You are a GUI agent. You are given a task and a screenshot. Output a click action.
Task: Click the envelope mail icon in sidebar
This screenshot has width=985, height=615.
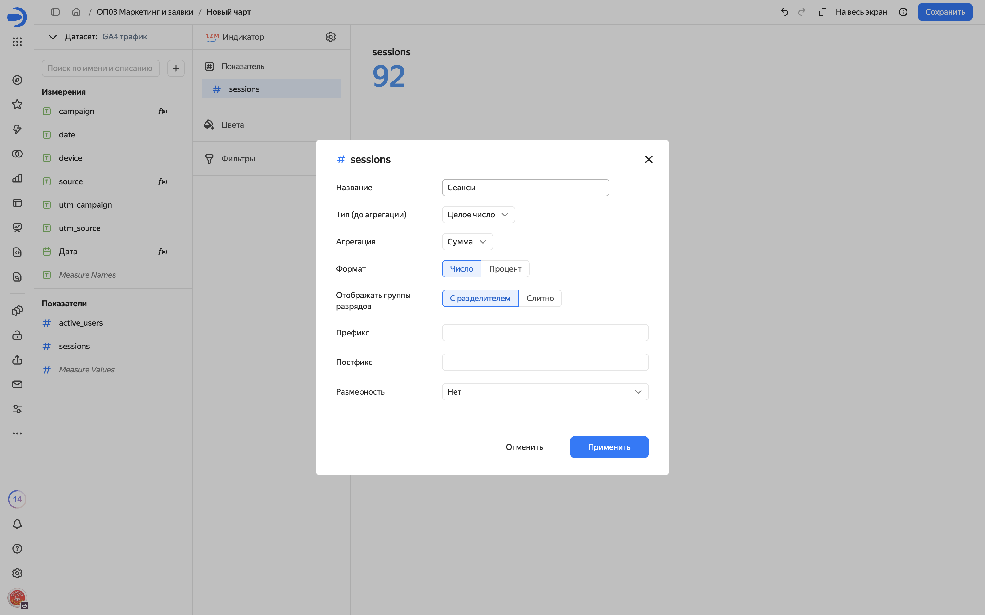[17, 384]
